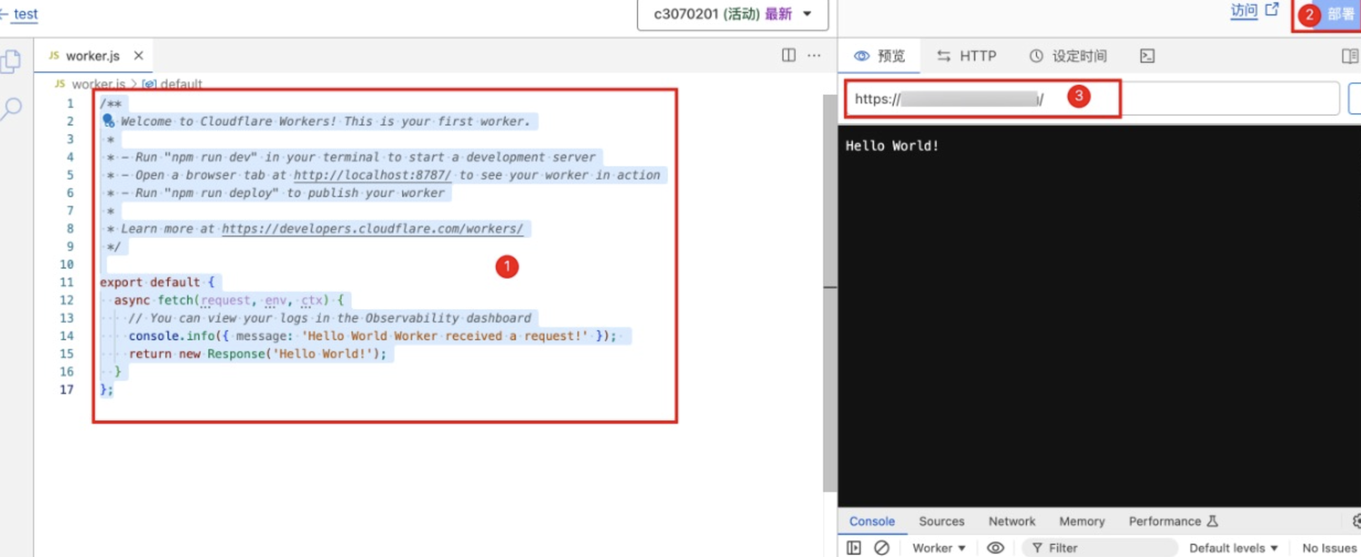Image resolution: width=1361 pixels, height=557 pixels.
Task: Click the return new Response line
Action: [257, 354]
